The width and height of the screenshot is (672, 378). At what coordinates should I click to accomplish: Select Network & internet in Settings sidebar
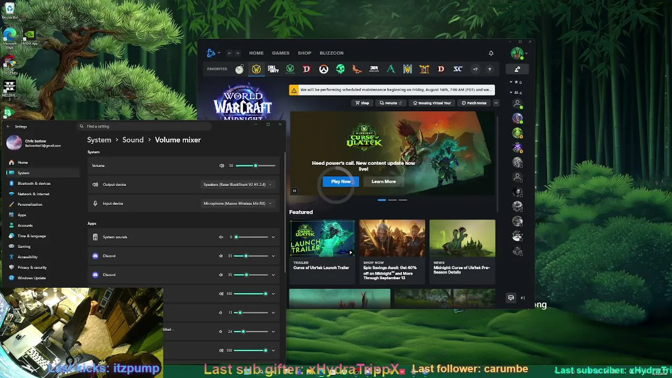[x=34, y=194]
